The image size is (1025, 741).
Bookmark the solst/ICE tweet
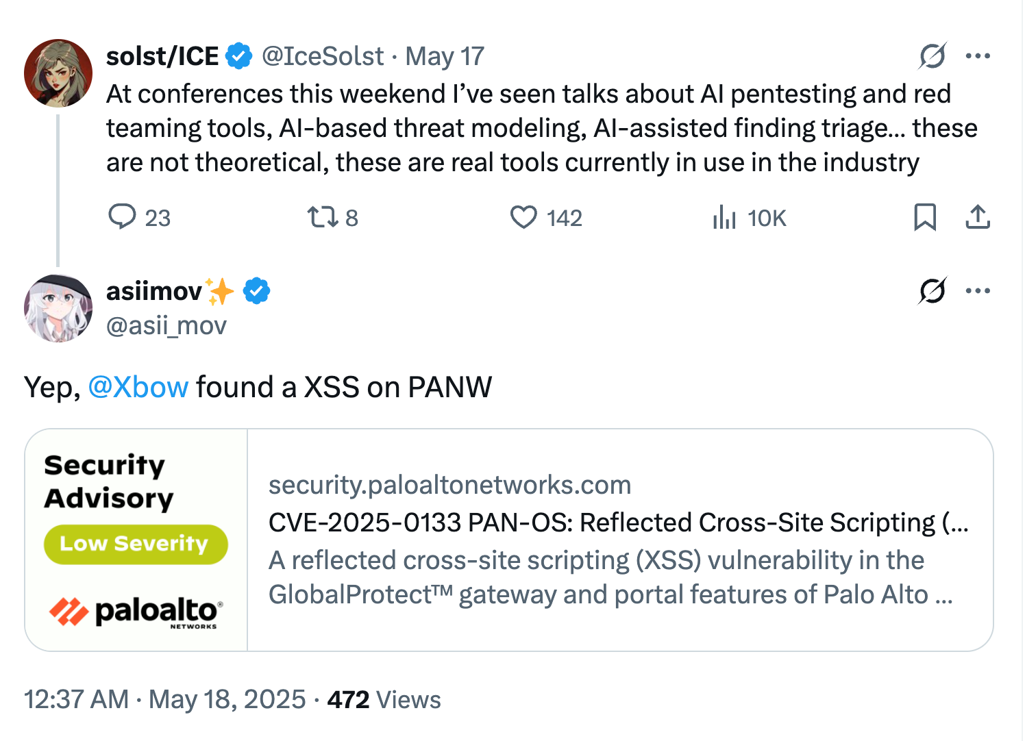click(x=925, y=217)
